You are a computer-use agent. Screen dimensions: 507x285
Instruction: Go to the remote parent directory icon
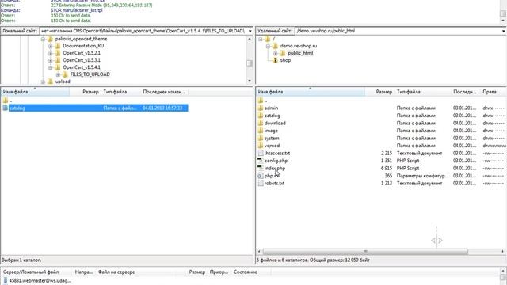click(x=261, y=101)
